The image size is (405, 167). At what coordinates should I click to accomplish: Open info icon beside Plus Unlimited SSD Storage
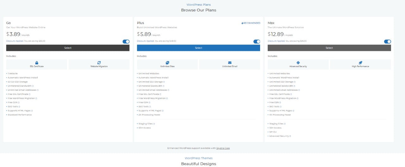[x=164, y=82]
